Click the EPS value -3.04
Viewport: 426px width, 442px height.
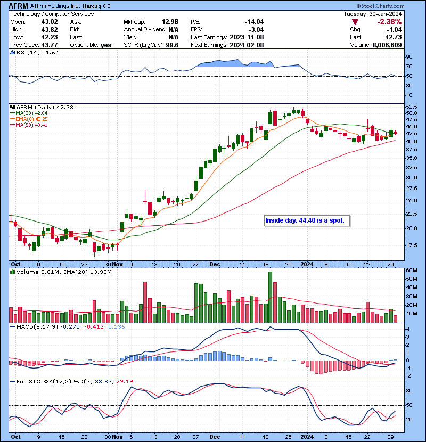(x=256, y=30)
